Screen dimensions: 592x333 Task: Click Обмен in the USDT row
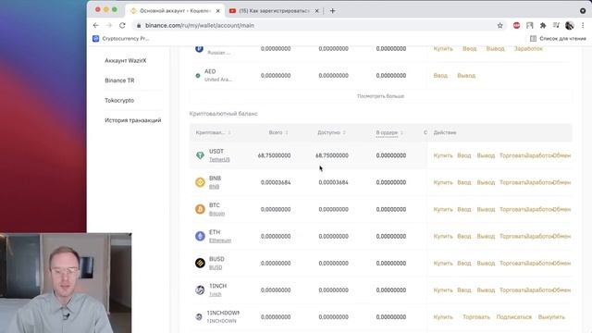tap(562, 155)
